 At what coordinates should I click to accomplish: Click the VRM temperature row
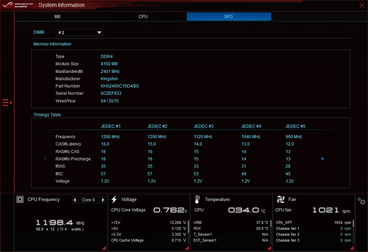point(231,222)
